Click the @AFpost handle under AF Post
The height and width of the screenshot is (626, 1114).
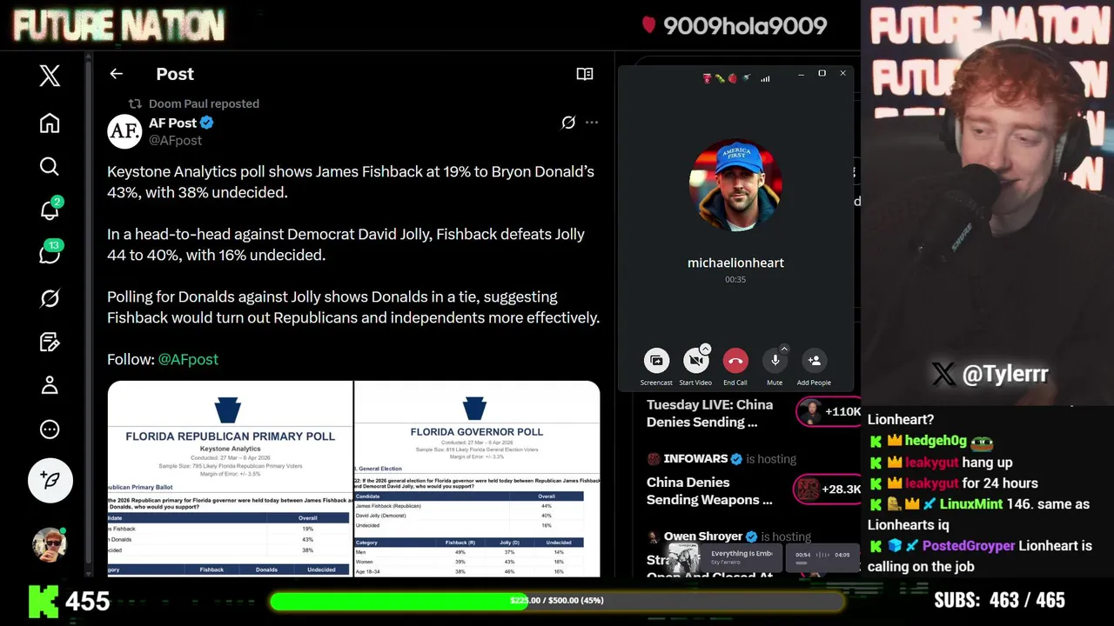[175, 140]
